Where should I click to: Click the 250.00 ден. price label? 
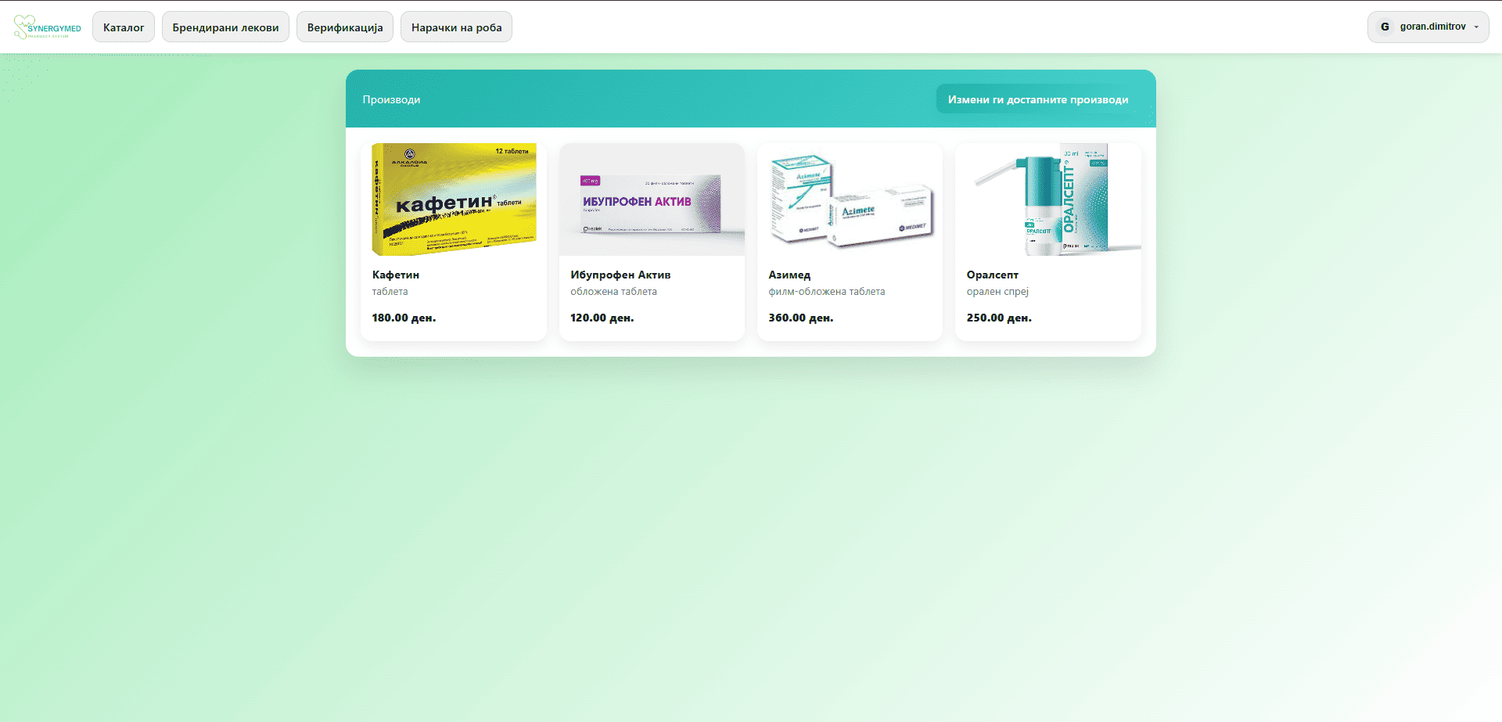coord(999,318)
